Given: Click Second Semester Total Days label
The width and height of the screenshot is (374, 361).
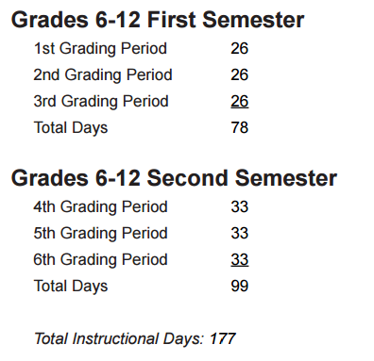Looking at the screenshot, I should pos(71,287).
